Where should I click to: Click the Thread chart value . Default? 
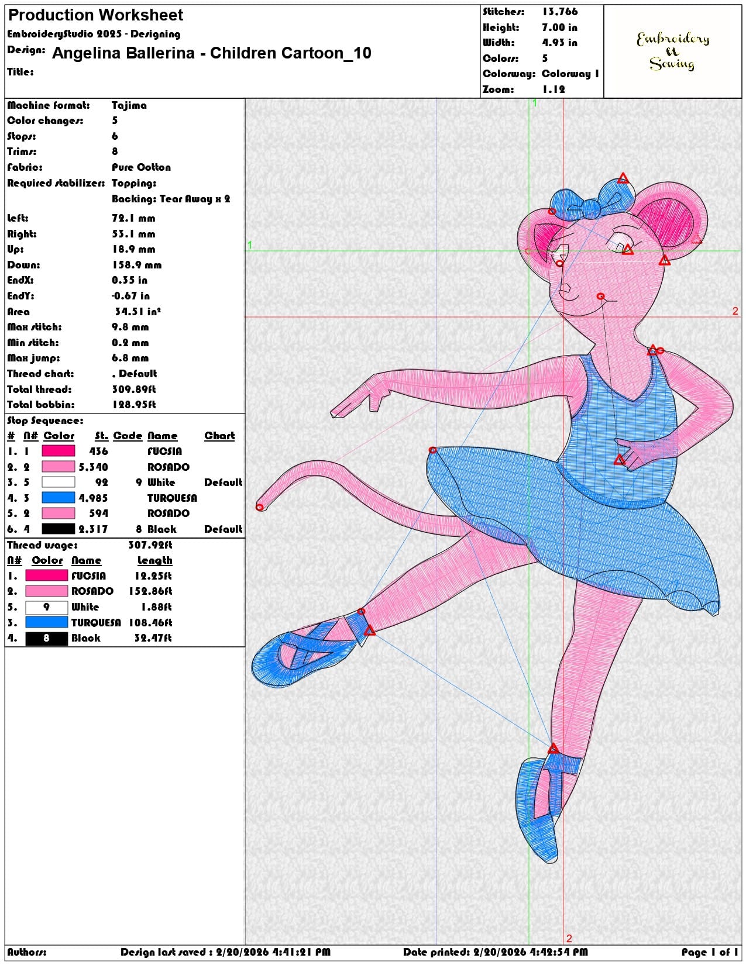click(x=135, y=374)
